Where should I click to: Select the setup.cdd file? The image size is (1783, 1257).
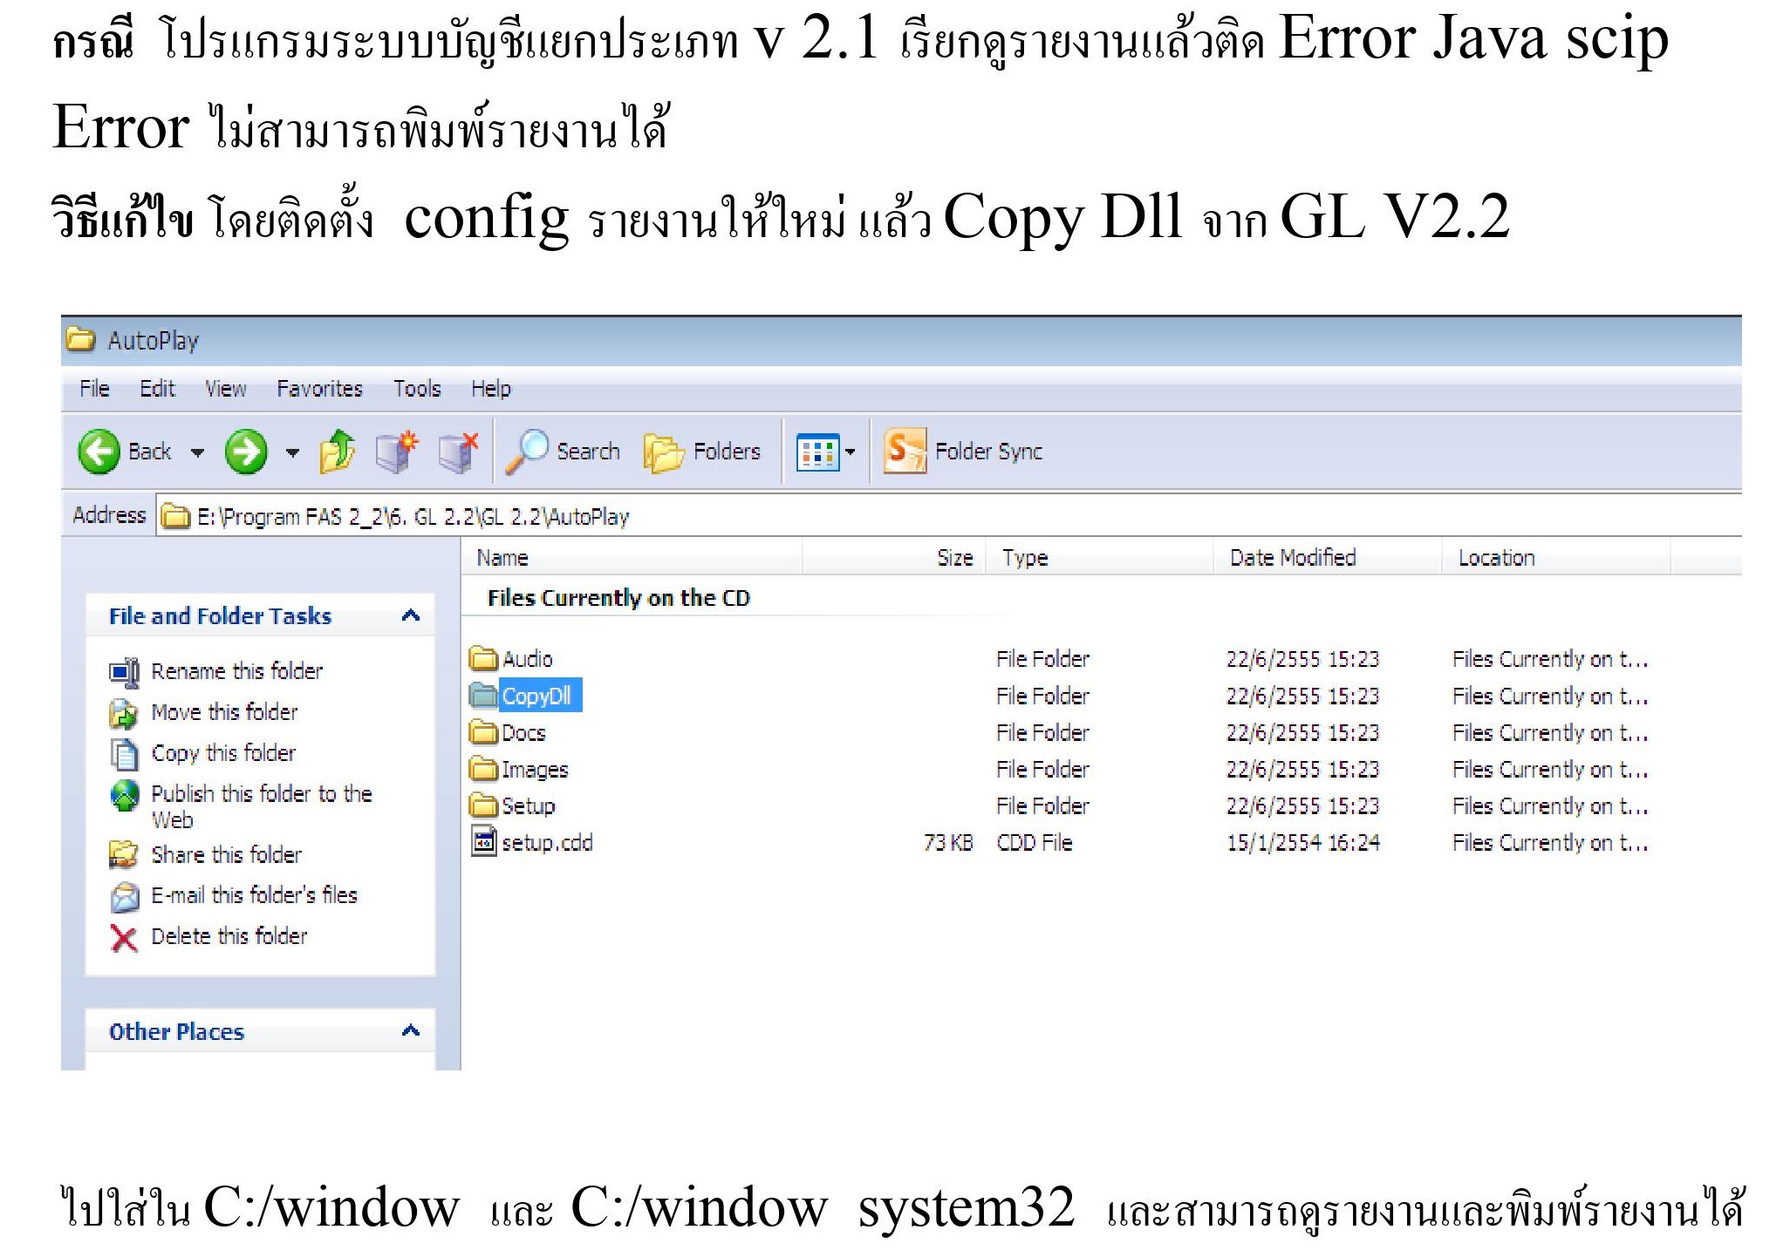coord(546,842)
